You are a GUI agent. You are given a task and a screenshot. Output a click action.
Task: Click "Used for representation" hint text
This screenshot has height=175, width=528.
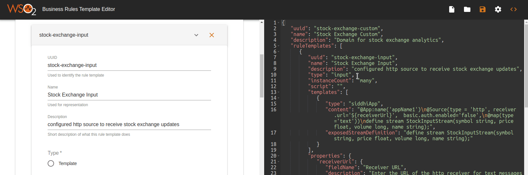coord(68,105)
